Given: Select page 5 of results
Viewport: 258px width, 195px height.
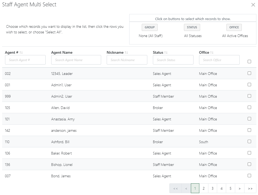Looking at the screenshot, I should pyautogui.click(x=230, y=188).
